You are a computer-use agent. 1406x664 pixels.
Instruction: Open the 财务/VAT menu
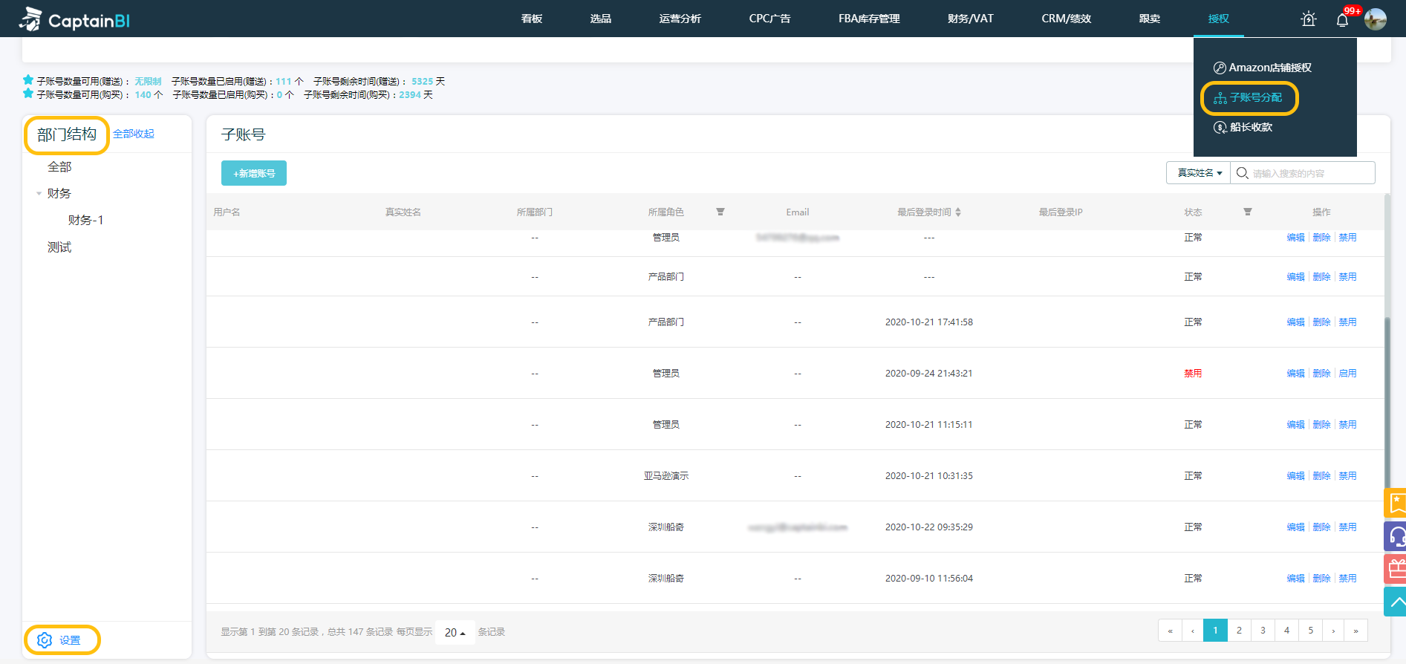970,19
